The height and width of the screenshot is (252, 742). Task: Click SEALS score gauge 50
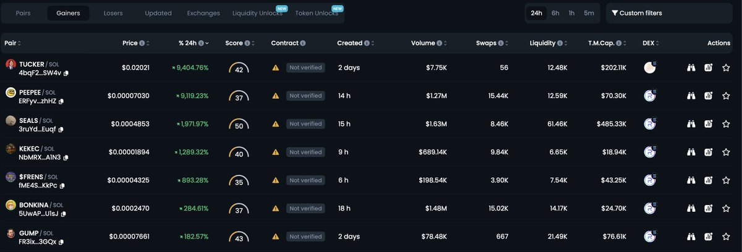click(239, 125)
